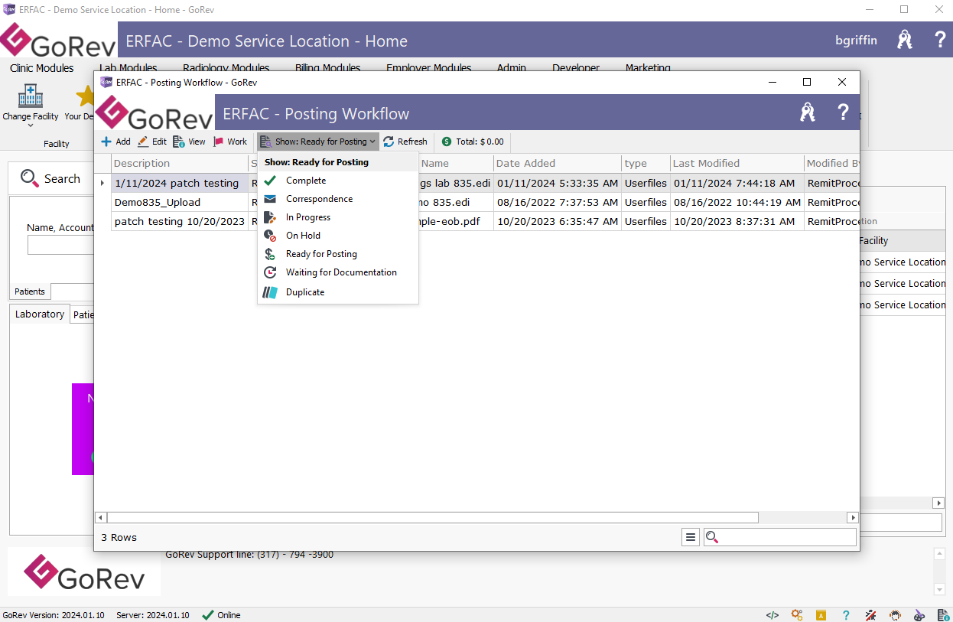This screenshot has width=953, height=622.
Task: Open the Clinic Modules ribbon tab
Action: coord(42,68)
